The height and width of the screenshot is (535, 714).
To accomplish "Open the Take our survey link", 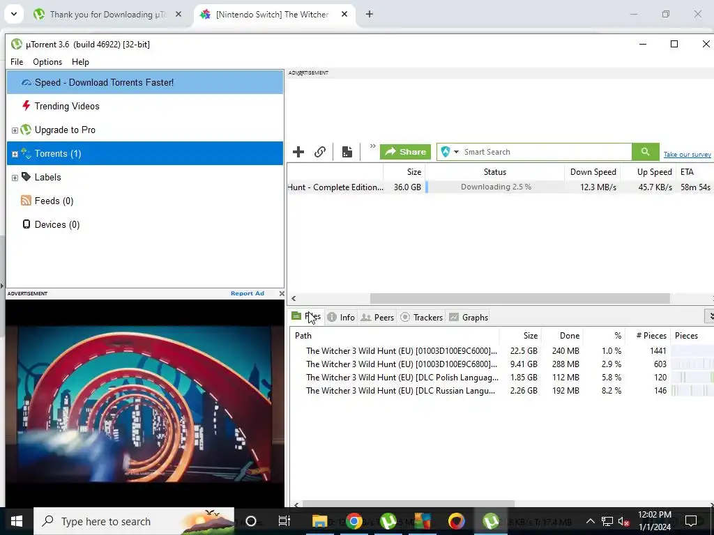I will (687, 154).
